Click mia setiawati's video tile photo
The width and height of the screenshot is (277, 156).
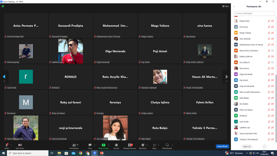(115, 128)
